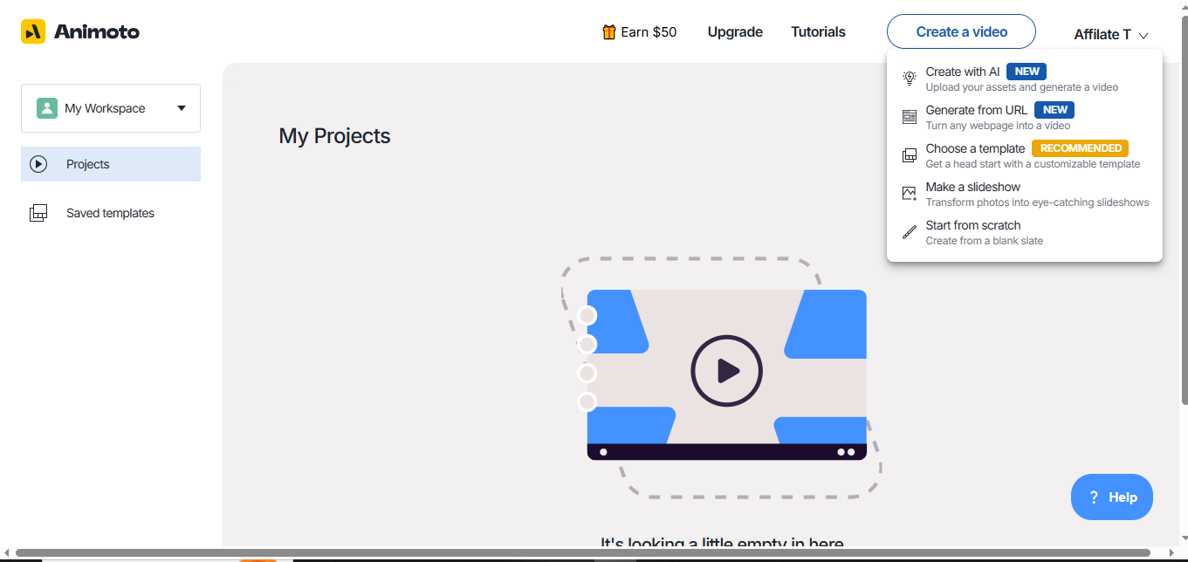Click the Saved templates stack icon
Screen dimensions: 1188x562
click(x=38, y=213)
